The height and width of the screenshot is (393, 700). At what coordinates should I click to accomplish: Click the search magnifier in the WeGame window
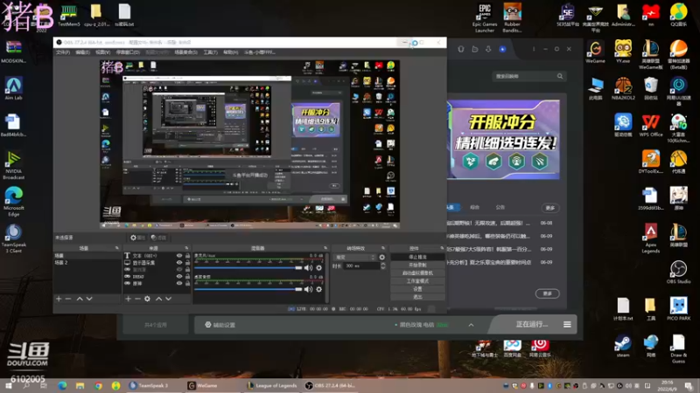click(x=560, y=76)
